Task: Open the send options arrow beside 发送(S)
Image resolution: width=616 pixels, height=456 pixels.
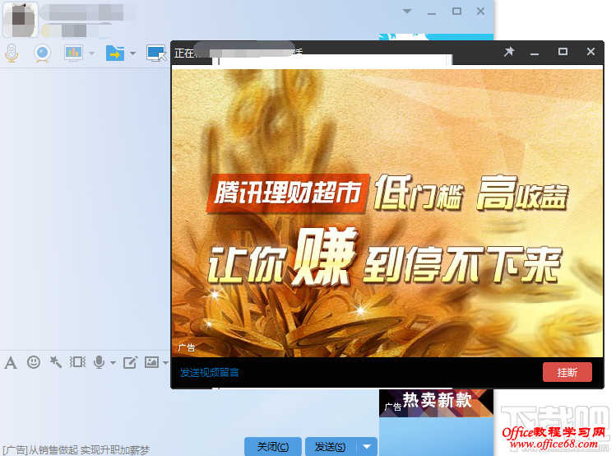Action: 367,447
